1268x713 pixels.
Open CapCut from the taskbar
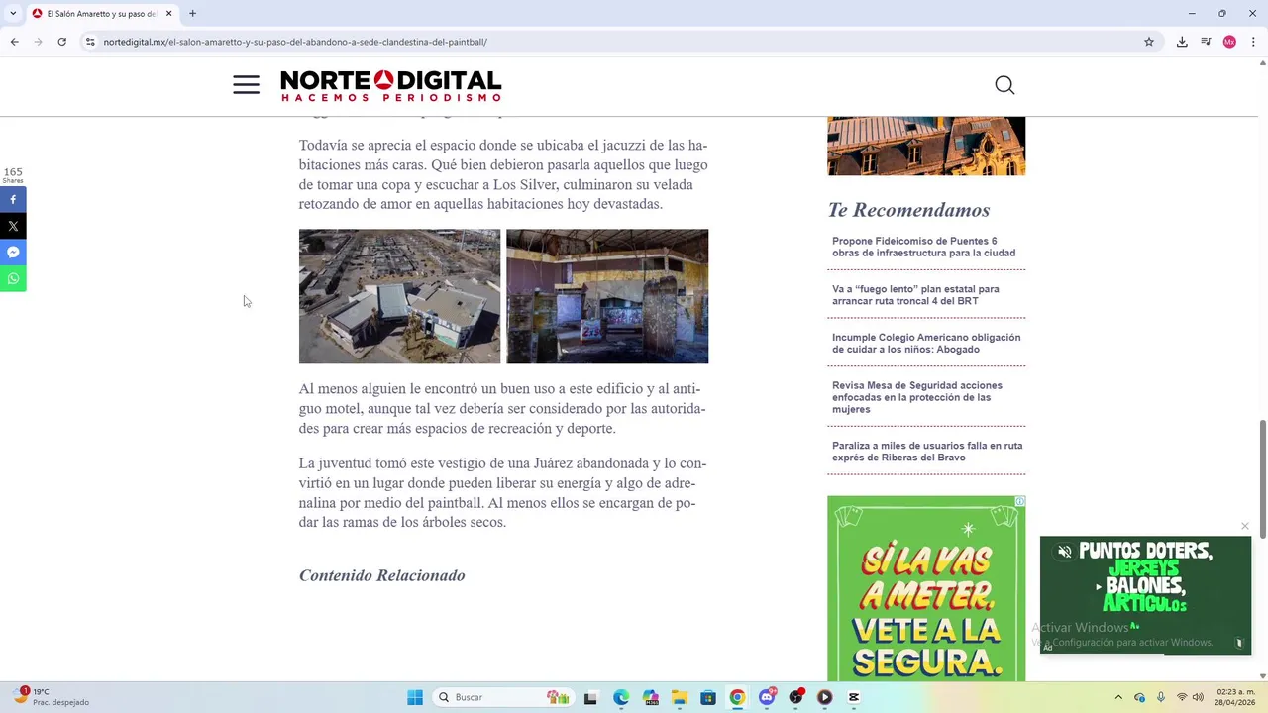(x=854, y=697)
